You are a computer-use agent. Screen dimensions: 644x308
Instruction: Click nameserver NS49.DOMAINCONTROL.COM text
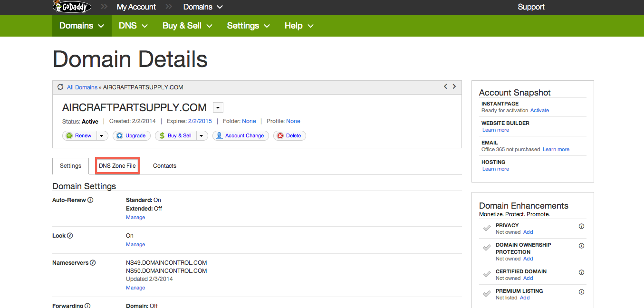click(x=166, y=263)
